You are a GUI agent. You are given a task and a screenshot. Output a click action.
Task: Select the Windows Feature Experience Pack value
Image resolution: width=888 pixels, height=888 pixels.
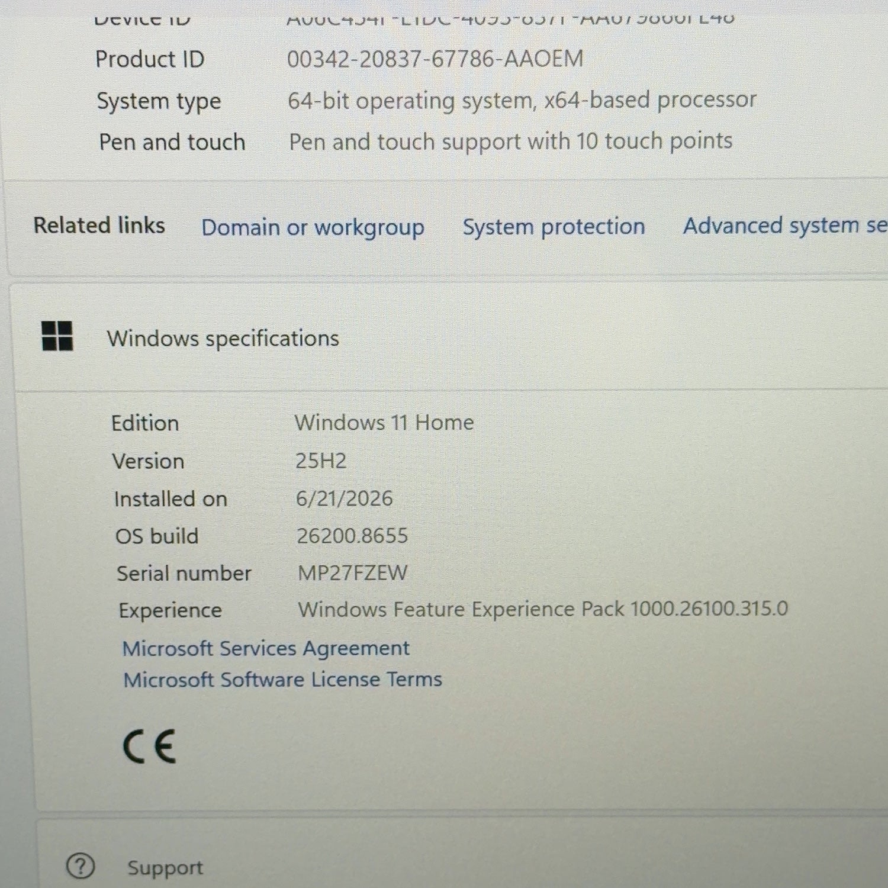543,609
